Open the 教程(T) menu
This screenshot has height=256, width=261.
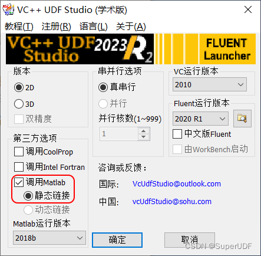click(x=19, y=27)
